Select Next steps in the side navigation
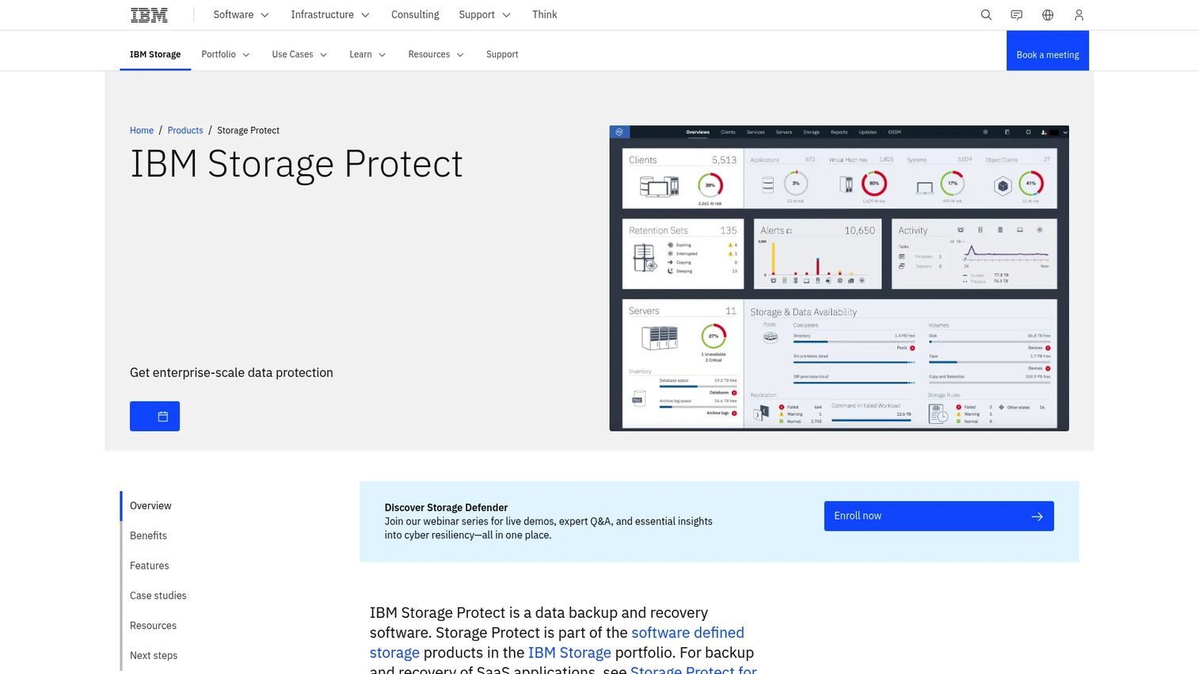1199x674 pixels. (x=154, y=656)
